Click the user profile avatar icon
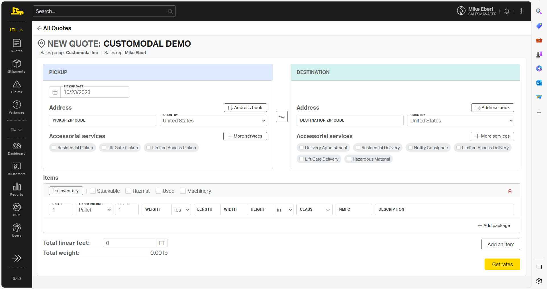The height and width of the screenshot is (289, 547). point(461,11)
